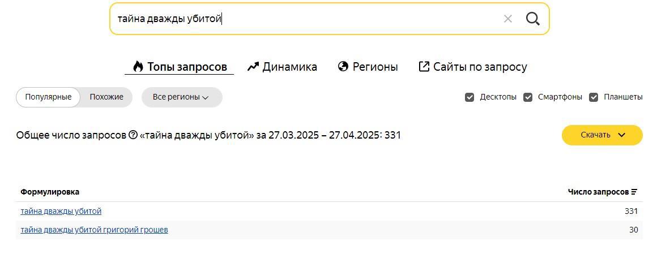Uncheck the Десктопы checkbox
This screenshot has height=254, width=653.
pyautogui.click(x=470, y=97)
